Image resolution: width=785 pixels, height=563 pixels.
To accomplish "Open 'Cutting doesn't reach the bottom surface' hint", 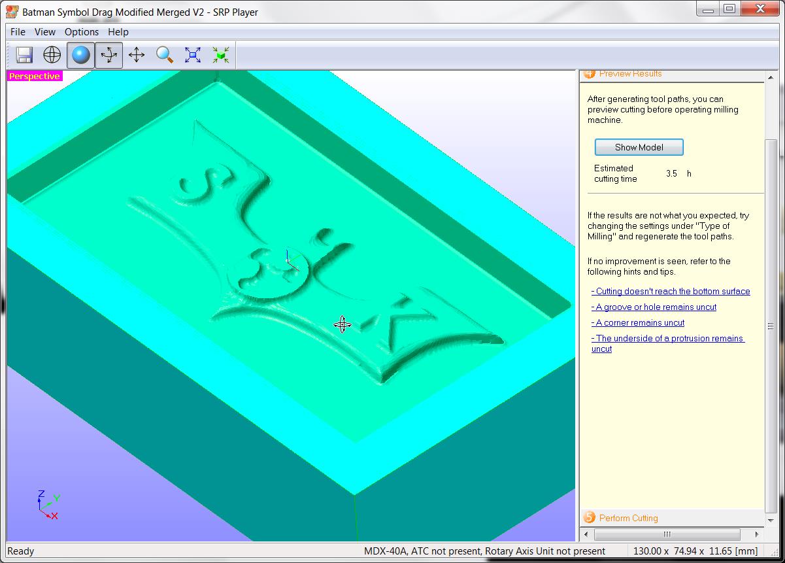I will pyautogui.click(x=671, y=292).
